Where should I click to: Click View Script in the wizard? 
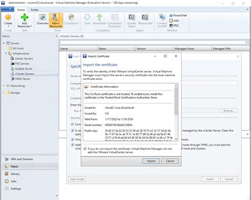click(77, 179)
